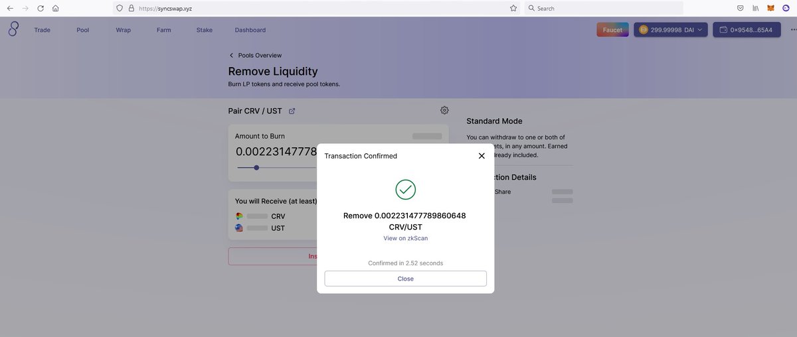Bookmark this page with the star icon
The height and width of the screenshot is (337, 797).
click(x=513, y=9)
